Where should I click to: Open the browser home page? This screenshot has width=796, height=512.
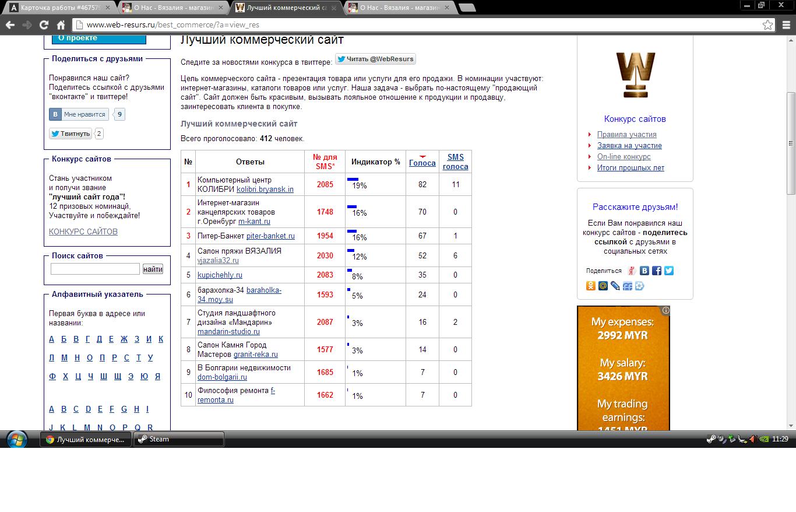[61, 24]
